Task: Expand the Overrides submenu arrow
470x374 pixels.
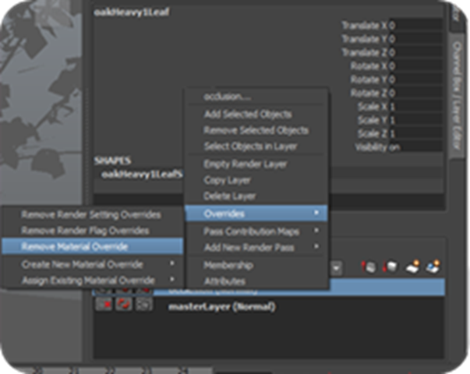Action: click(x=316, y=213)
